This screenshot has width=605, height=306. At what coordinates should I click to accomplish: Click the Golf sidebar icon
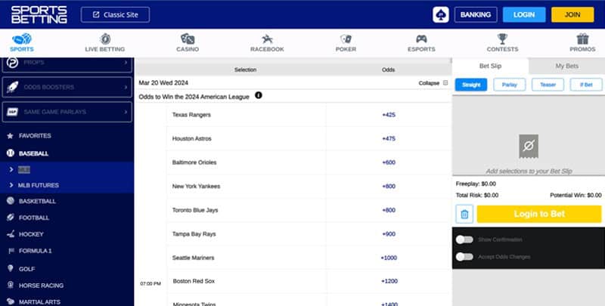11,268
